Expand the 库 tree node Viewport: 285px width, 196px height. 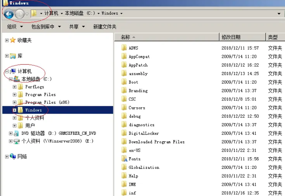(7, 56)
